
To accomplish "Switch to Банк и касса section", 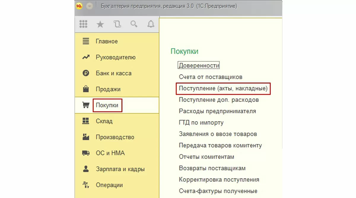I will (117, 74).
